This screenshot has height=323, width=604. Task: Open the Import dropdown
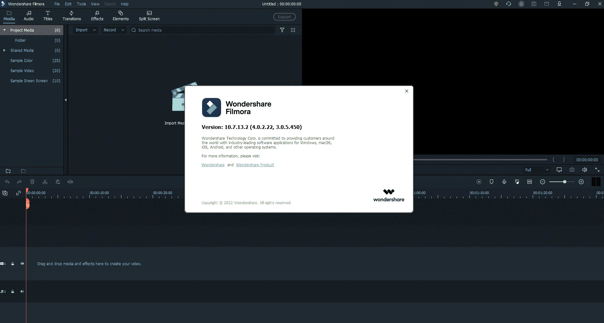coord(86,30)
